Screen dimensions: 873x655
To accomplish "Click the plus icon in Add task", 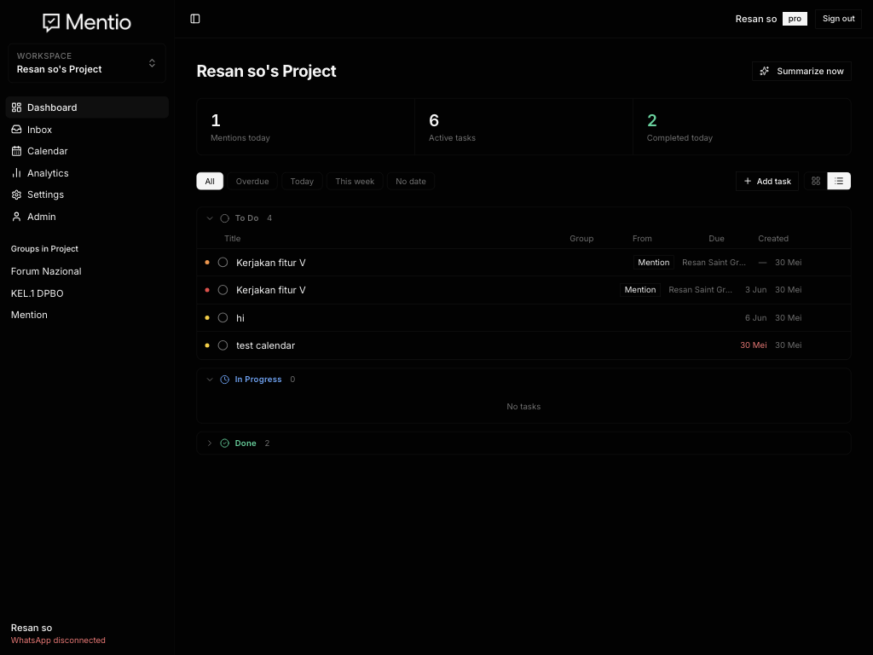I will (748, 181).
